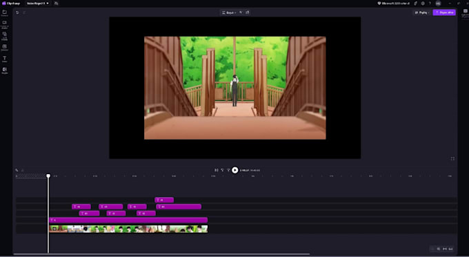469x257 pixels.
Task: Select the longest text clip in second track
Action: (x=179, y=207)
